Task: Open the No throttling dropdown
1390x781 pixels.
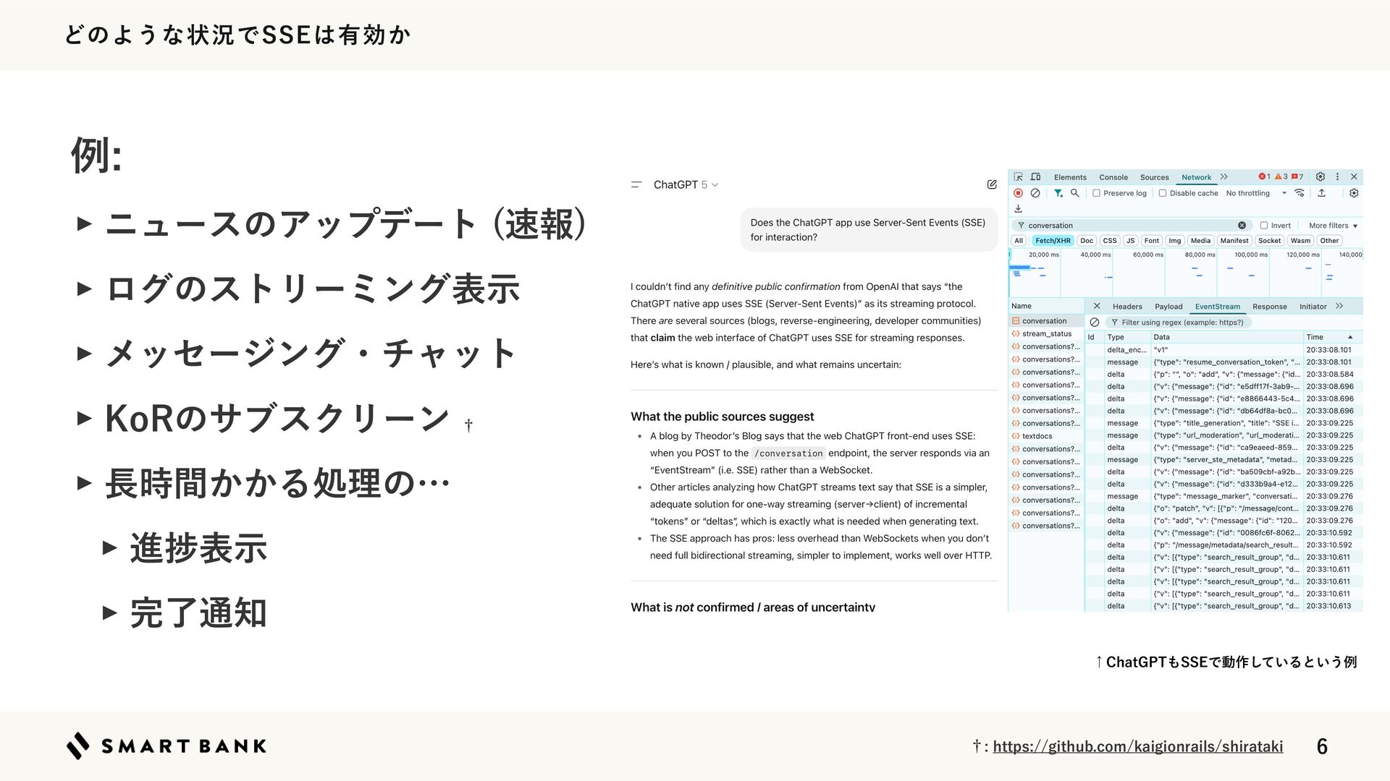Action: [x=1256, y=193]
